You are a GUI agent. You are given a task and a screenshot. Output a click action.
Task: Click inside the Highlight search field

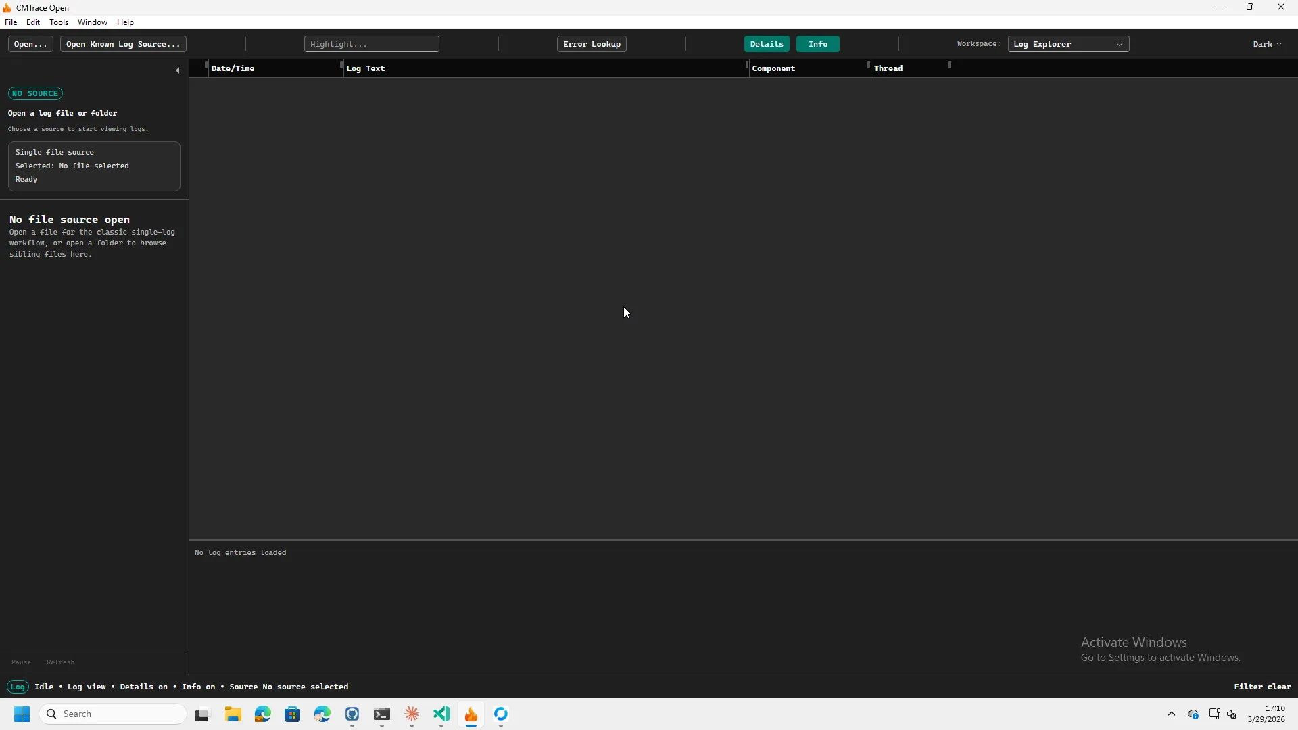pos(371,43)
